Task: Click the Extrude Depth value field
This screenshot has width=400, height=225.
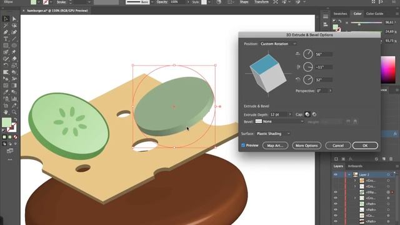Action: click(278, 114)
